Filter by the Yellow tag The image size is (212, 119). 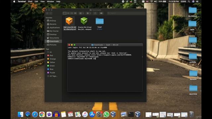point(51,62)
